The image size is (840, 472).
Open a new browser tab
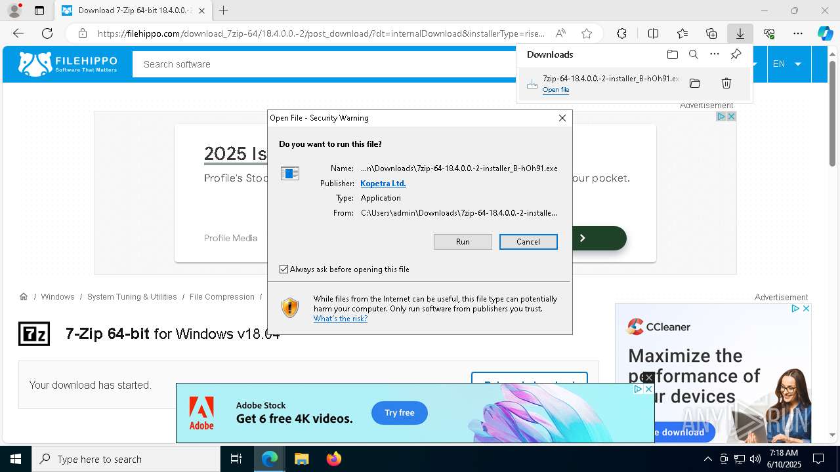(224, 10)
